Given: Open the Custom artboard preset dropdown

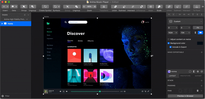Looking at the screenshot, I should tap(185, 21).
